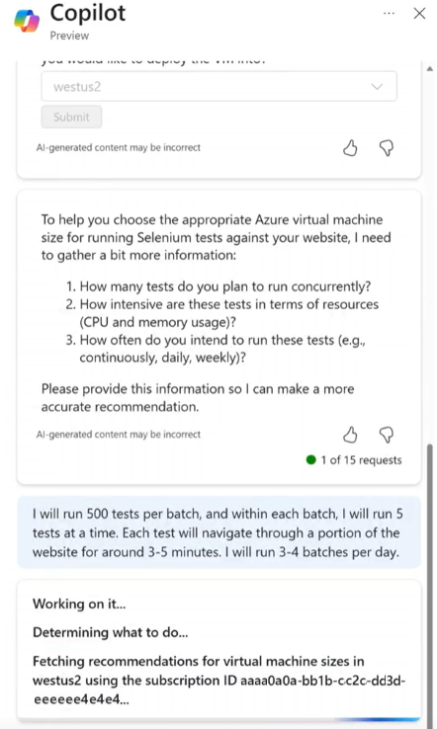Click the Submit button
The width and height of the screenshot is (437, 729).
point(71,117)
